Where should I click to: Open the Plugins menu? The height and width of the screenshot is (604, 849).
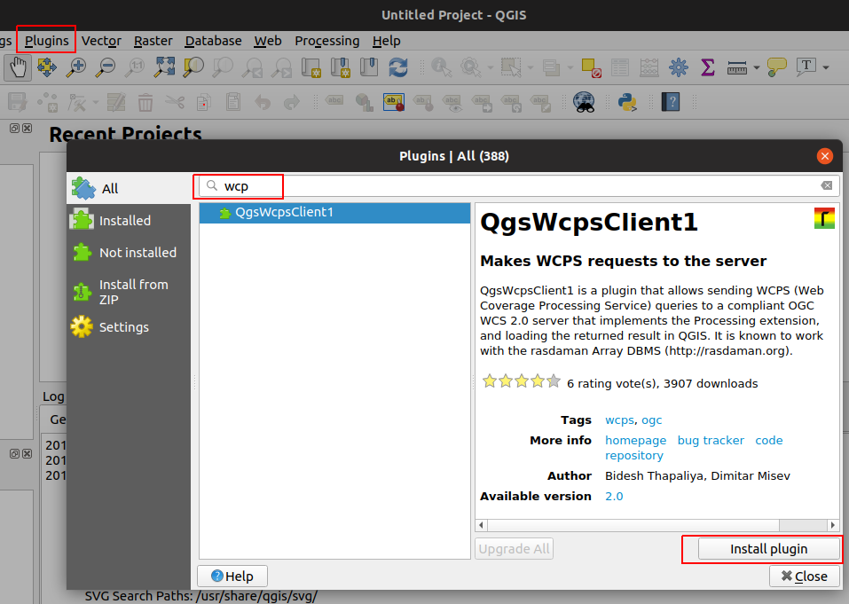point(46,41)
